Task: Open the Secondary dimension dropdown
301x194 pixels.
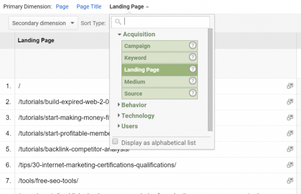Action: 43,23
